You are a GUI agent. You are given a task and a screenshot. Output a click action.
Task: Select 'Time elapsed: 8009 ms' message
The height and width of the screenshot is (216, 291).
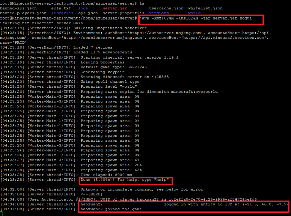pyautogui.click(x=106, y=175)
